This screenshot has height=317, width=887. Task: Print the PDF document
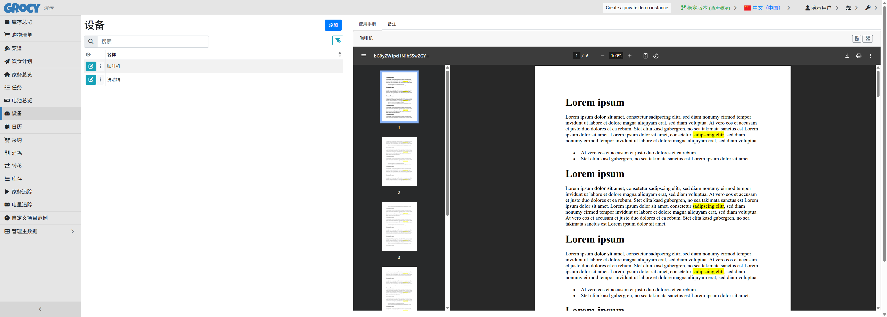click(858, 56)
